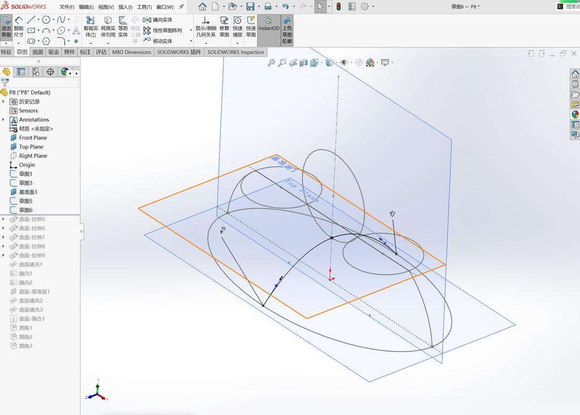The width and height of the screenshot is (580, 415).
Task: Open the 文件(F) menu
Action: point(67,7)
